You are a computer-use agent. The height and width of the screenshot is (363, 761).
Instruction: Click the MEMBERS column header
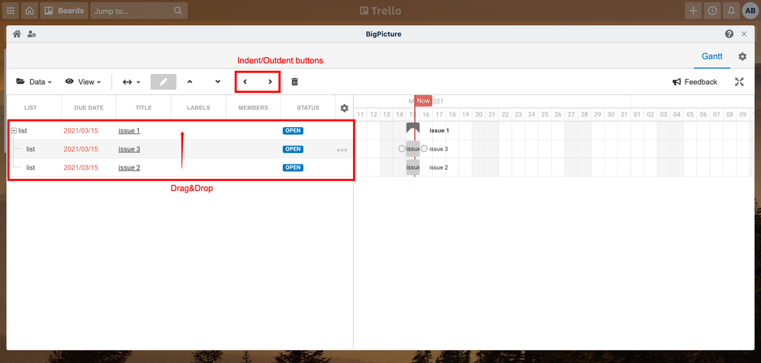coord(253,107)
